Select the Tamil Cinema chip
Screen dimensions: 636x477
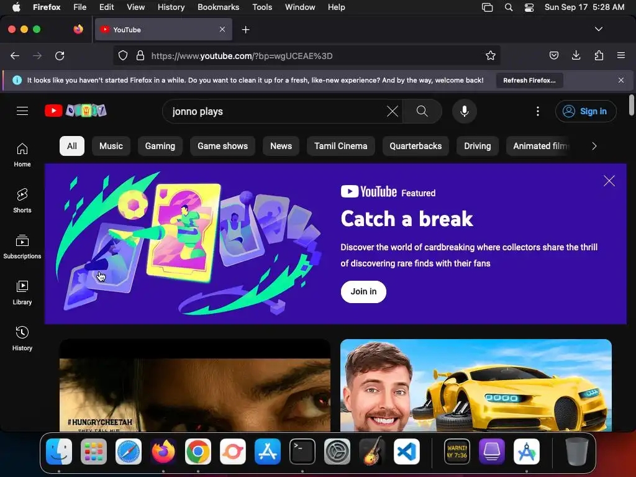341,146
